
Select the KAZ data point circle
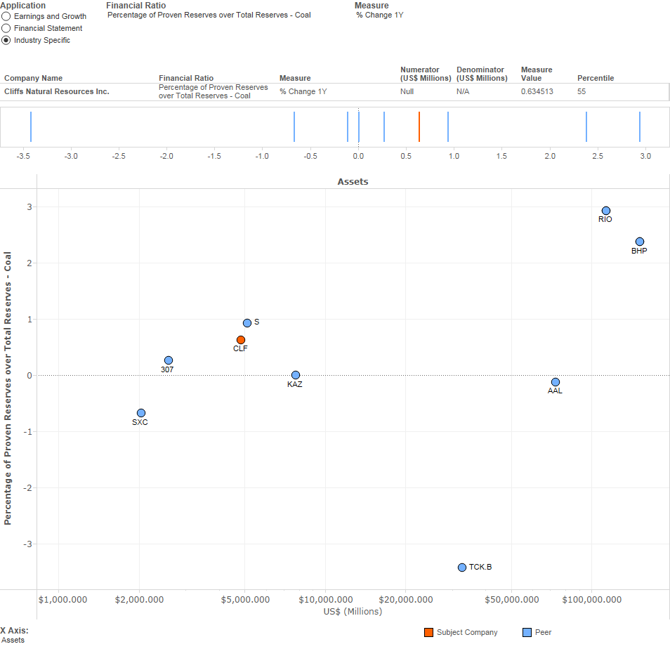coord(295,375)
